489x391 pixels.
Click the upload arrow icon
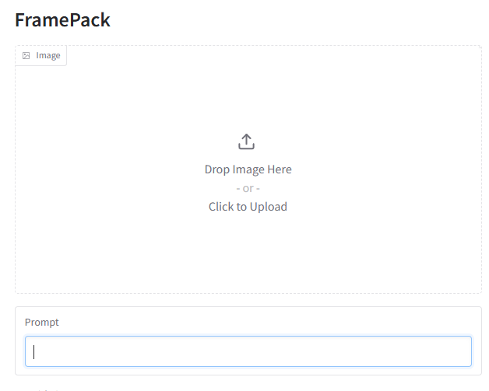point(246,141)
